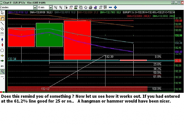Click the chart template arrows icon
The image size is (184, 125).
point(105,7)
